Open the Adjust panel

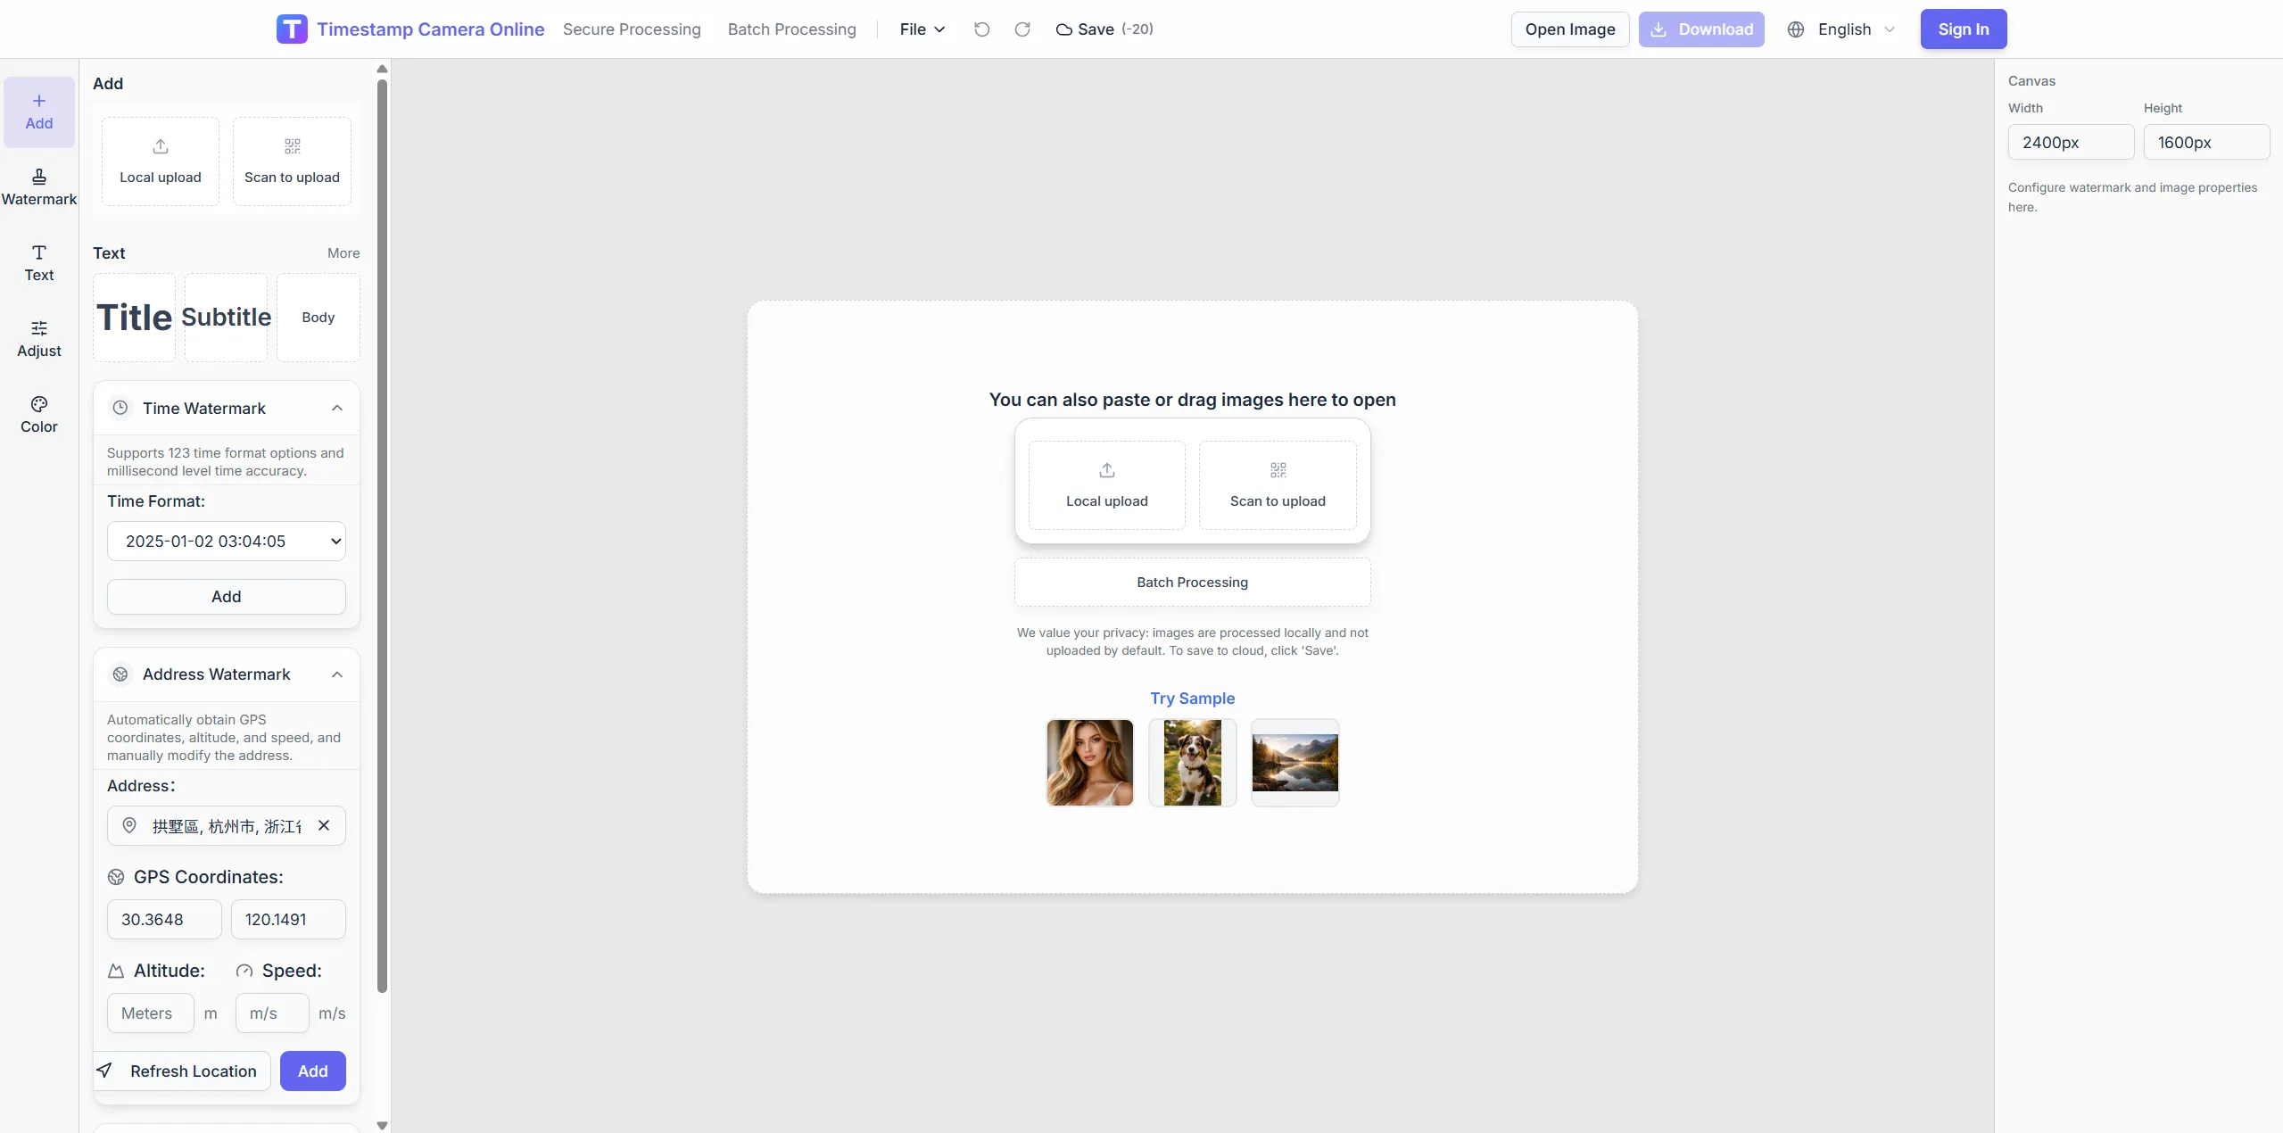pos(38,337)
